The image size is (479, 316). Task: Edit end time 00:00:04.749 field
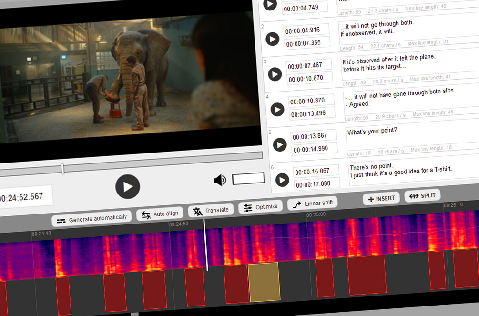click(x=305, y=8)
